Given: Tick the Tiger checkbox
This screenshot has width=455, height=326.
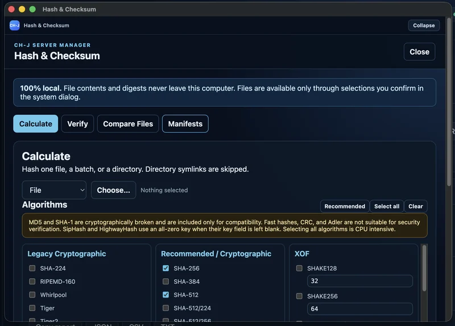Looking at the screenshot, I should [x=32, y=308].
